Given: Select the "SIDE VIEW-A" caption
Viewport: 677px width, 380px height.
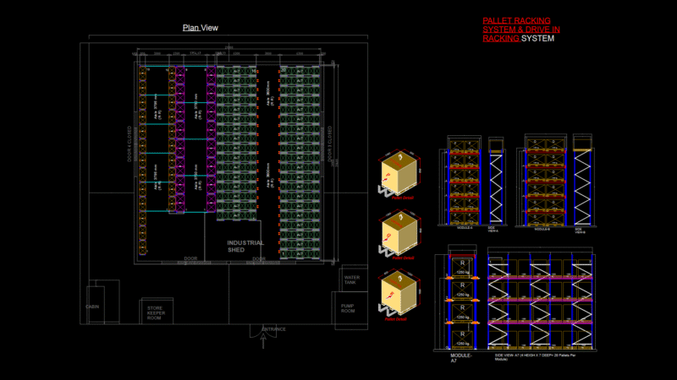Looking at the screenshot, I should coord(493,229).
